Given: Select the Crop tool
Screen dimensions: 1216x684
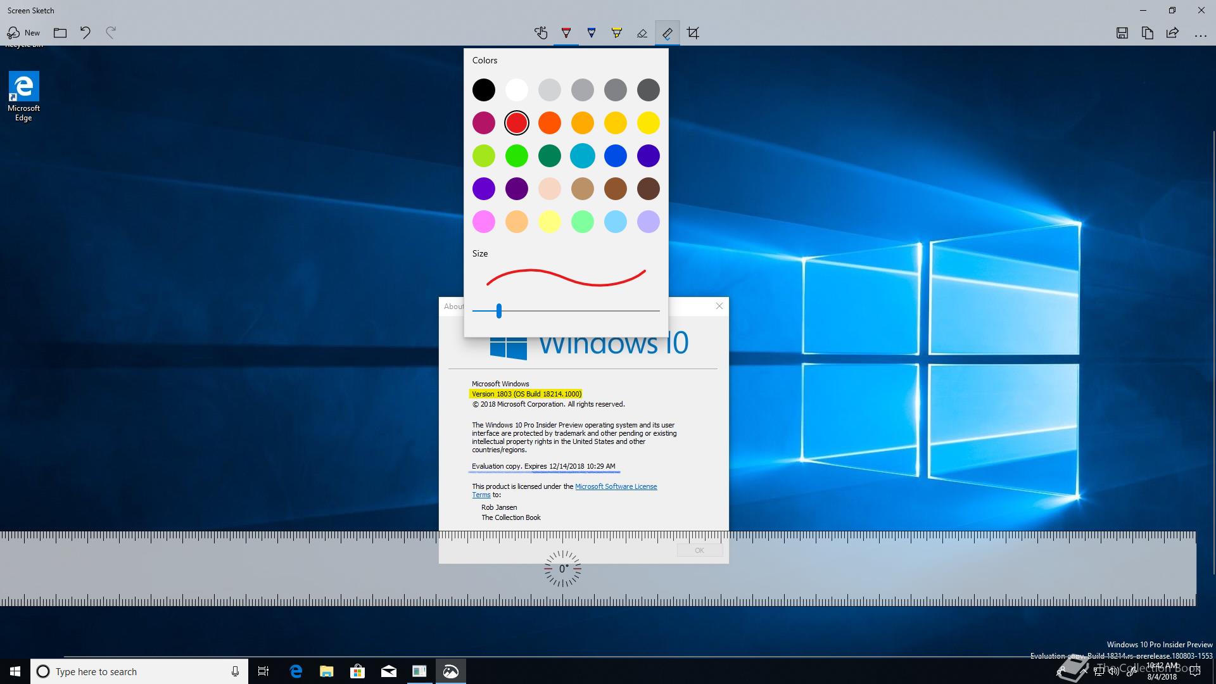Looking at the screenshot, I should click(x=693, y=33).
